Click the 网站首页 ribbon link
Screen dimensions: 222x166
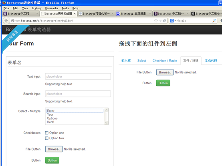pyautogui.click(x=12, y=36)
